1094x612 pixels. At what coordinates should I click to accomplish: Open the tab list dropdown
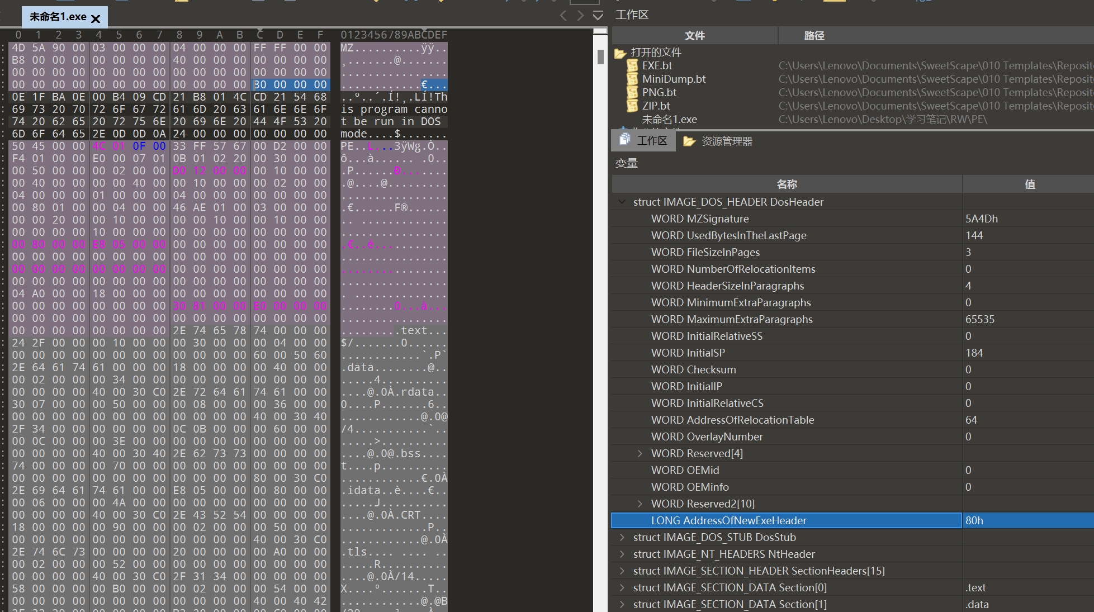pyautogui.click(x=598, y=16)
